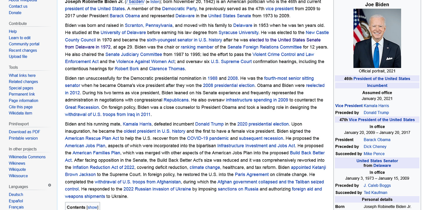
Task: Go to Learn to edit
Action: pyautogui.click(x=20, y=38)
